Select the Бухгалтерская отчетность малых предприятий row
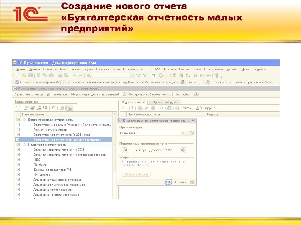The width and height of the screenshot is (301, 225). [x=64, y=140]
